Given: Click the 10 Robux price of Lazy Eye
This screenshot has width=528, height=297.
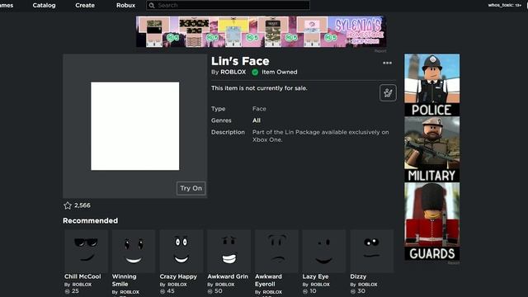Looking at the screenshot, I should [x=313, y=291].
